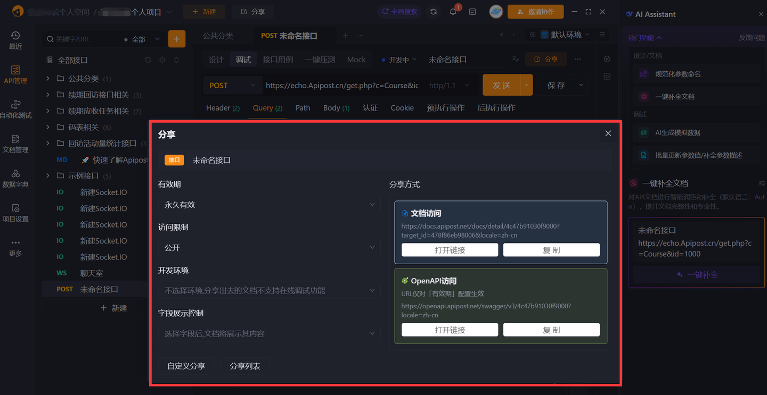Close the AI Assistant panel

tap(761, 14)
